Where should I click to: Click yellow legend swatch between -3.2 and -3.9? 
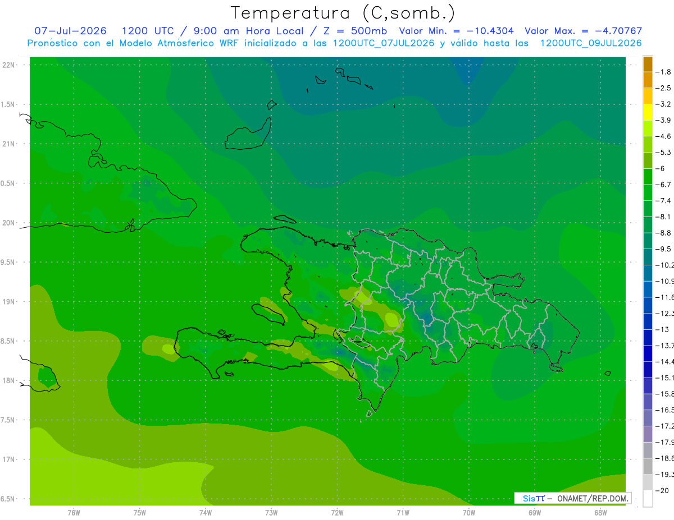pos(648,112)
